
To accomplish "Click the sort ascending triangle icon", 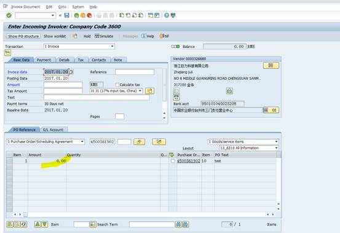I will pos(38,224).
